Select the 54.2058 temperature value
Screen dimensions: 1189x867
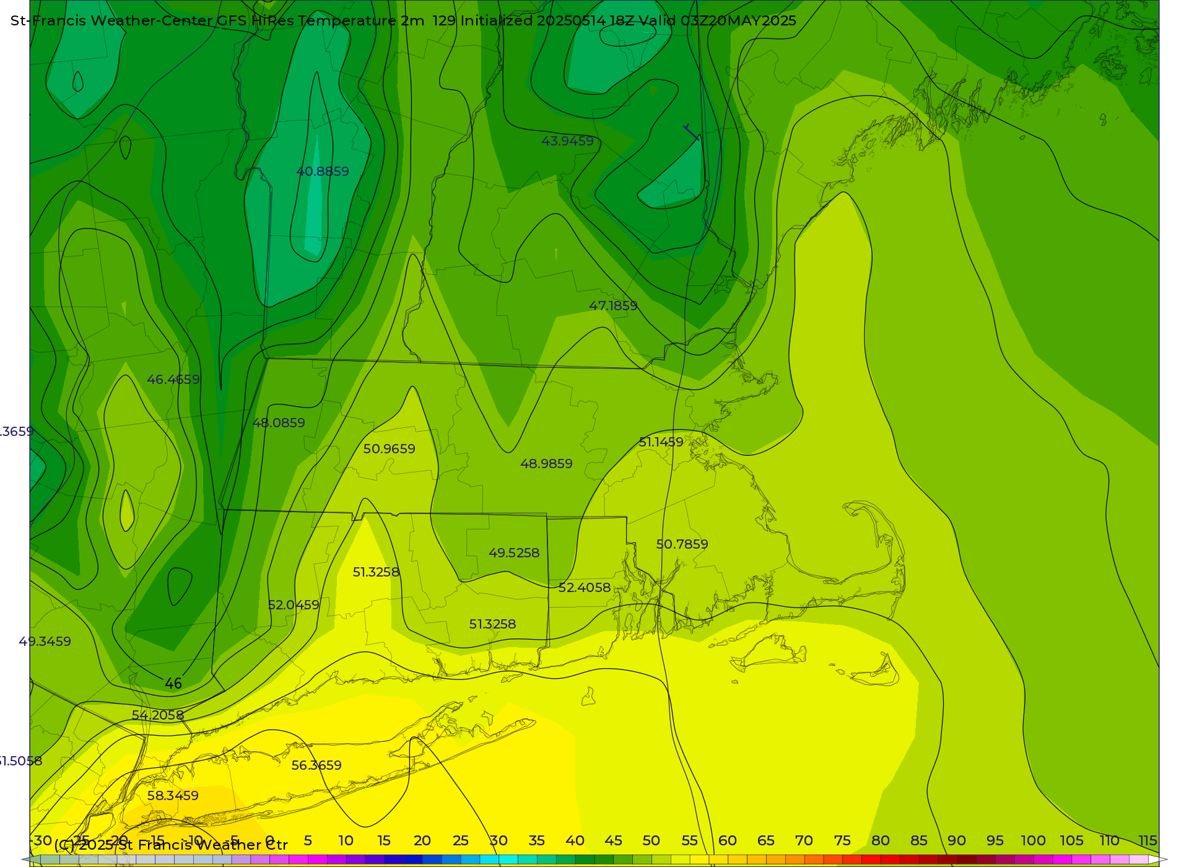click(157, 715)
